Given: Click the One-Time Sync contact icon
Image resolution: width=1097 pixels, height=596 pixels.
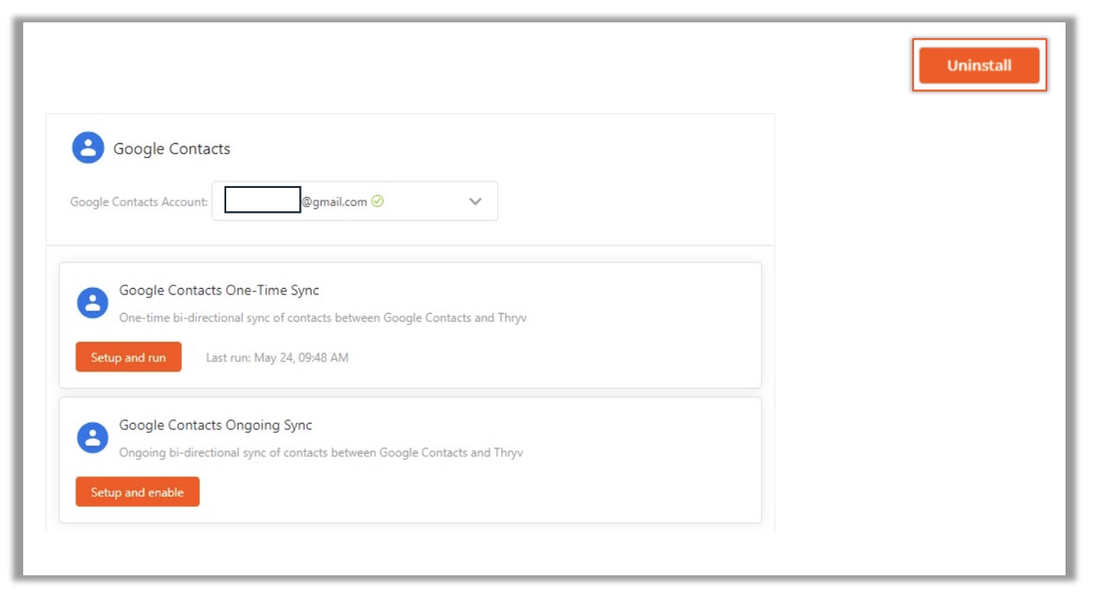Looking at the screenshot, I should 93,303.
